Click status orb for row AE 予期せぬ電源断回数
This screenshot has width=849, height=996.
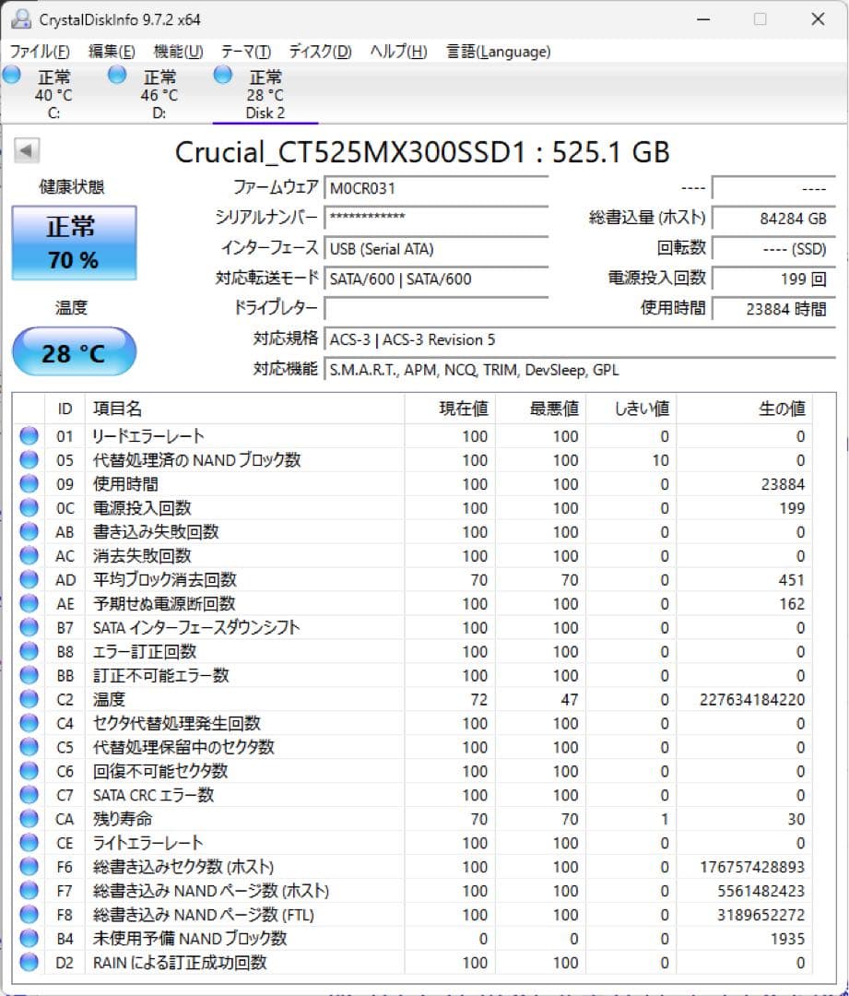[29, 603]
